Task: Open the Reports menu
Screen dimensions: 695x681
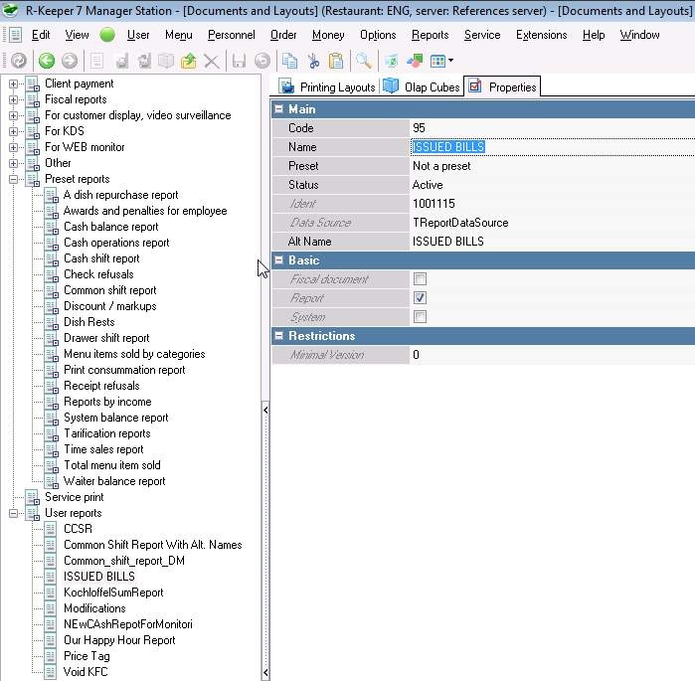Action: 430,35
